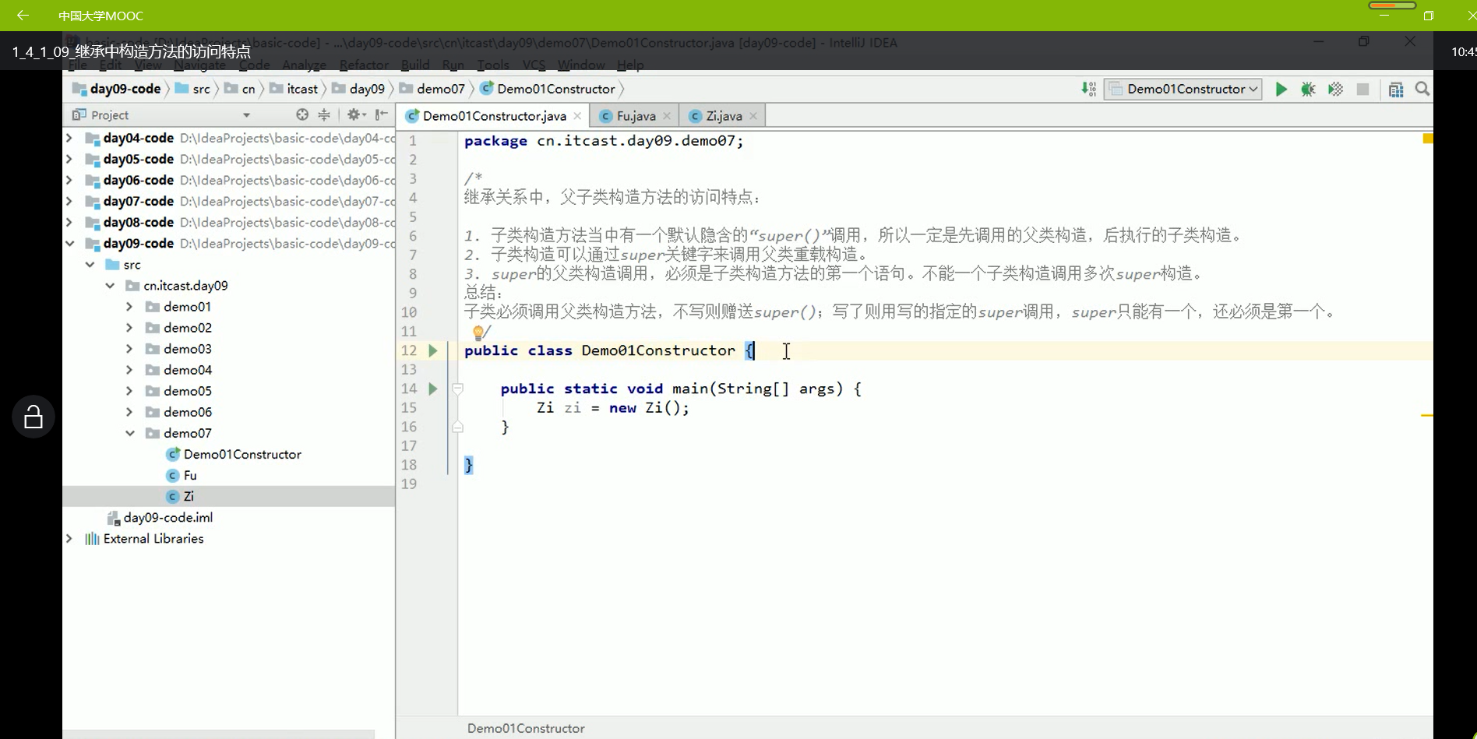Image resolution: width=1477 pixels, height=739 pixels.
Task: Open Project Structure icon in toolbar
Action: pos(1396,90)
